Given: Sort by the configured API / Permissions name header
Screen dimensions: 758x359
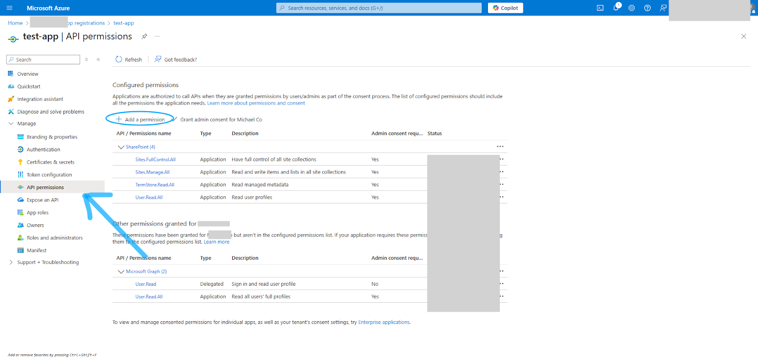Looking at the screenshot, I should (144, 134).
